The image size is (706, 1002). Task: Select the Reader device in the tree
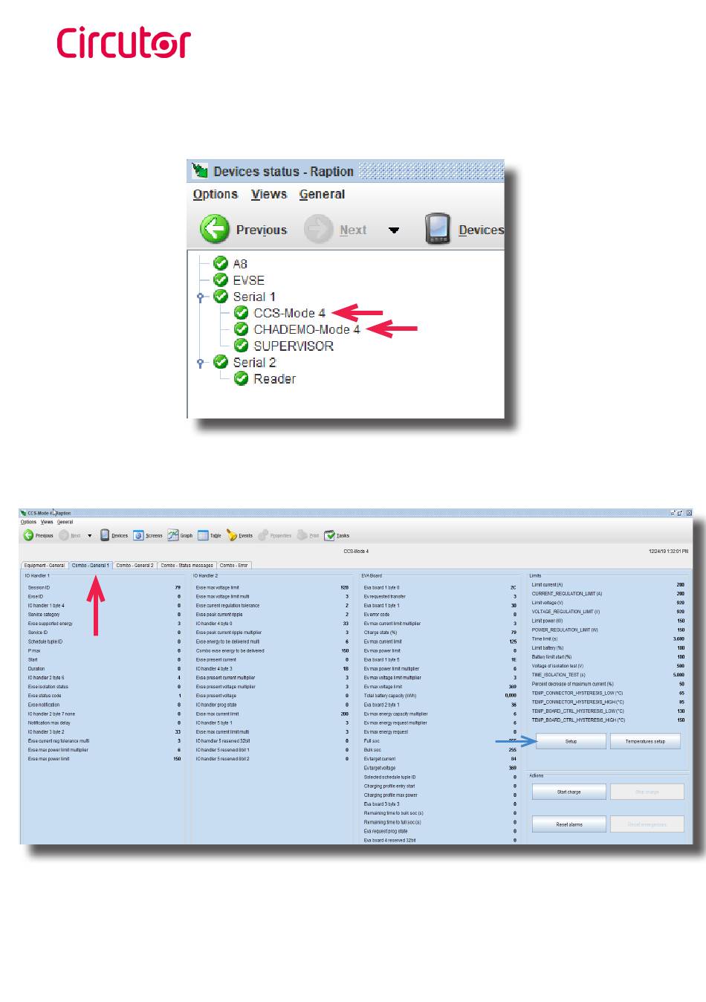[x=275, y=379]
